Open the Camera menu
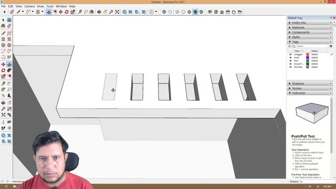This screenshot has width=336, height=189. point(29,6)
